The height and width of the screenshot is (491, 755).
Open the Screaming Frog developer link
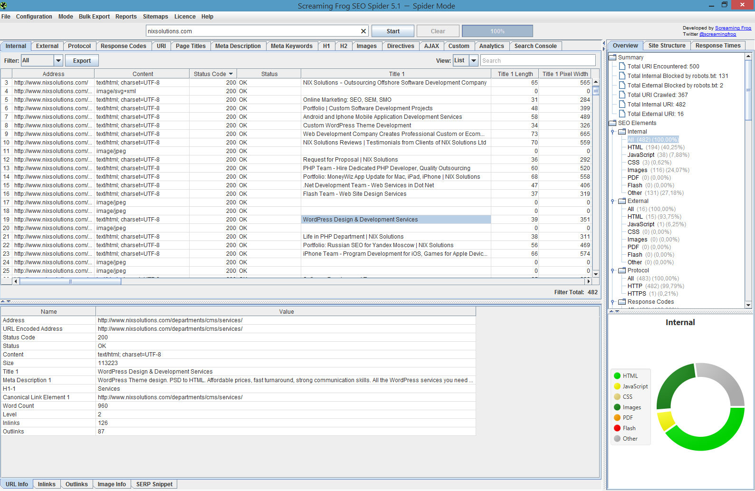click(x=733, y=28)
